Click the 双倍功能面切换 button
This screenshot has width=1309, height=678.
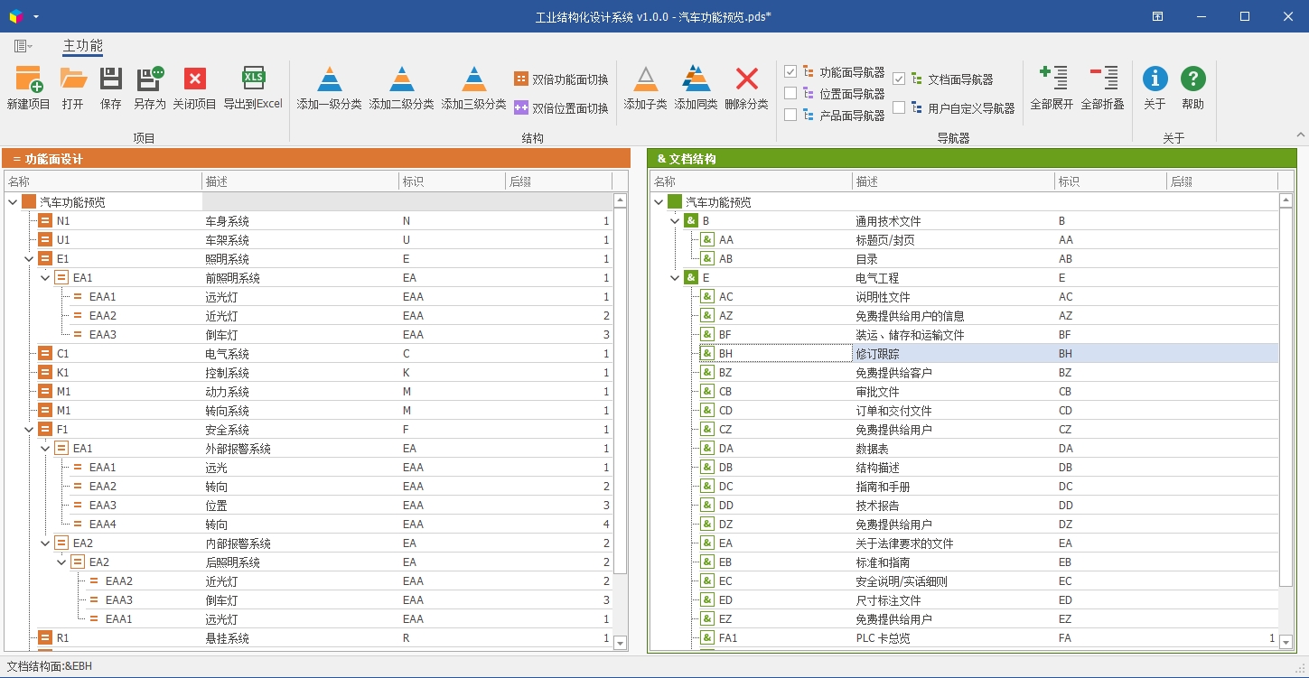point(561,79)
